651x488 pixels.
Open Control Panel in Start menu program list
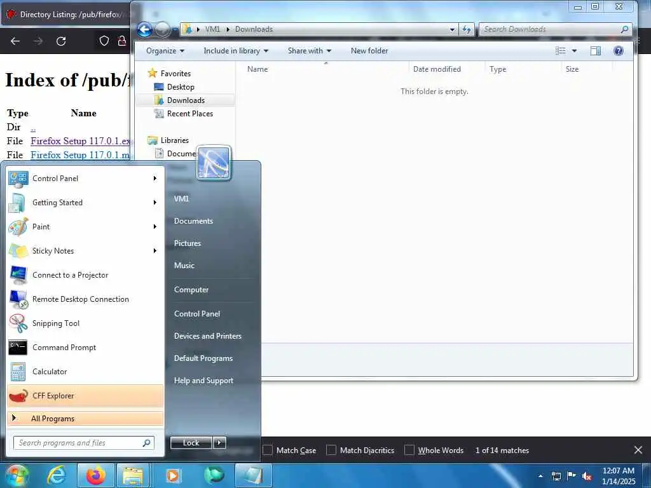[x=85, y=179]
